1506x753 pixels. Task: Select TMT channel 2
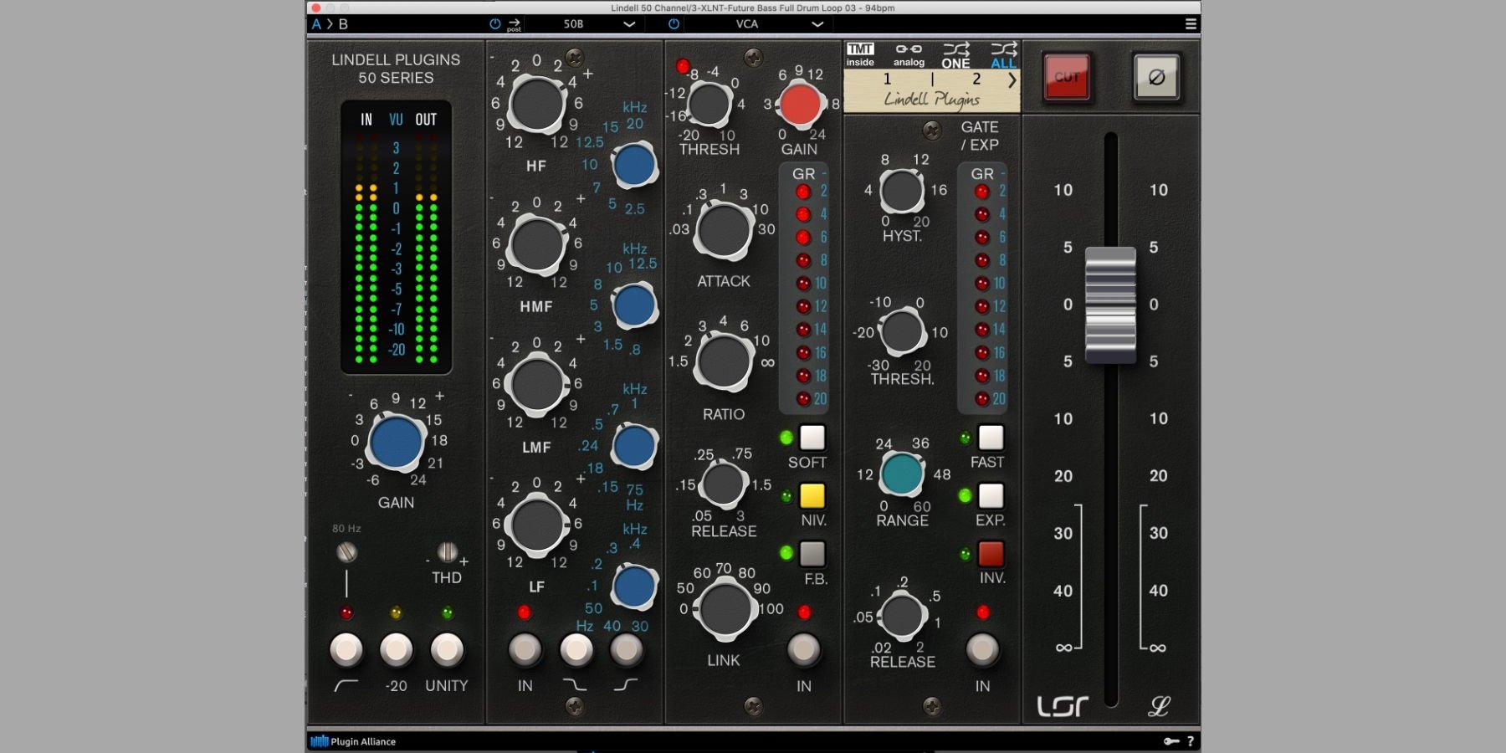click(x=976, y=79)
